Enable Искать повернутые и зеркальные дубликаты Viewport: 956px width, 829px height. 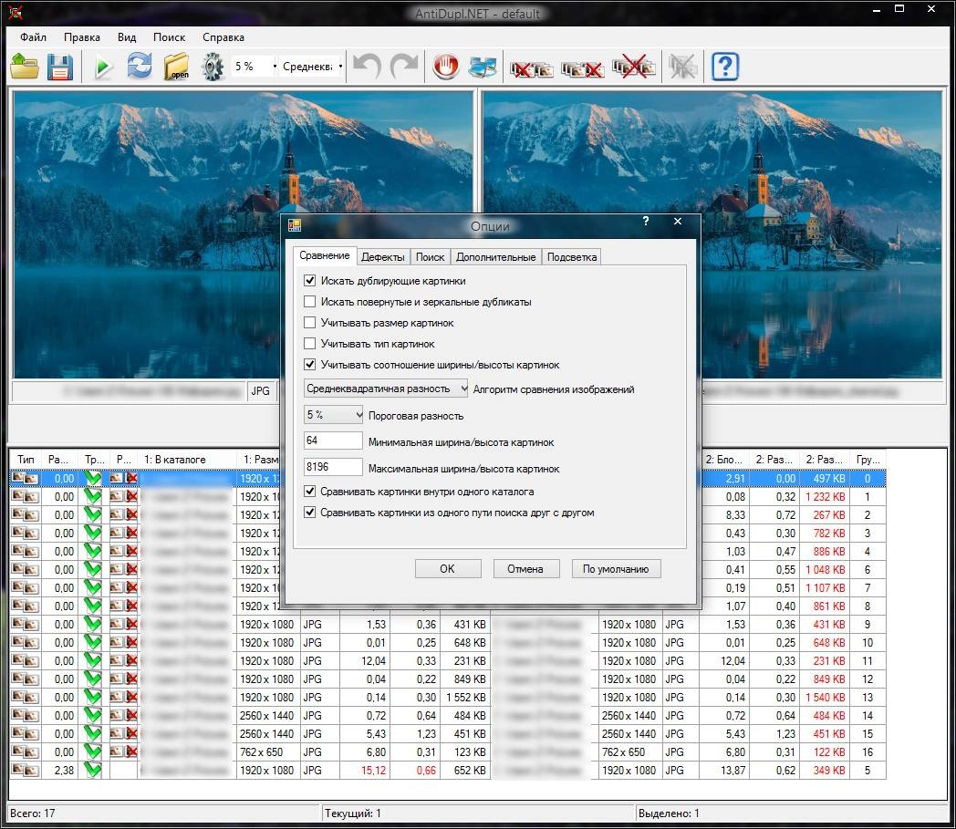pyautogui.click(x=310, y=302)
